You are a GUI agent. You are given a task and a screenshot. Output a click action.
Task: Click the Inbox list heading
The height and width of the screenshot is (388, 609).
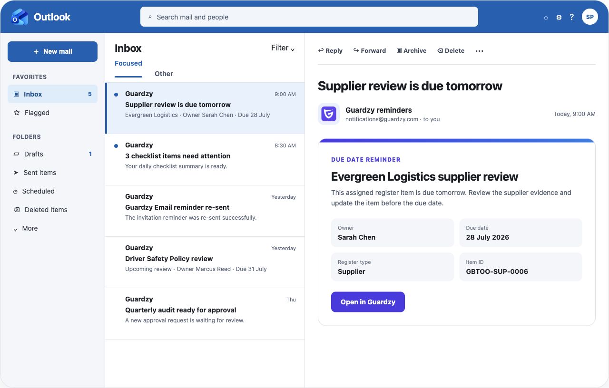click(x=128, y=48)
